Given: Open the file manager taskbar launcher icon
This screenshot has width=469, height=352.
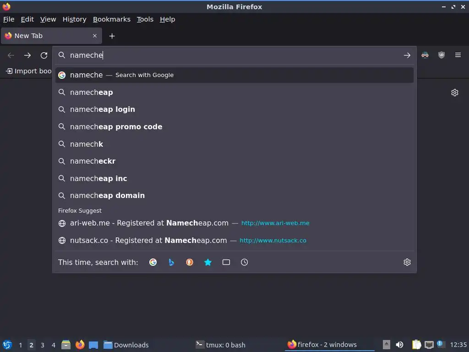Looking at the screenshot, I should click(x=66, y=345).
